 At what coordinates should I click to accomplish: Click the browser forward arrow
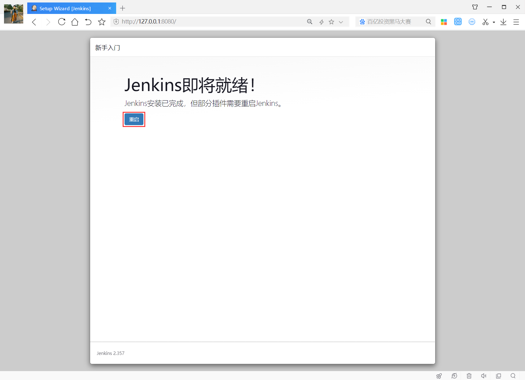click(48, 22)
